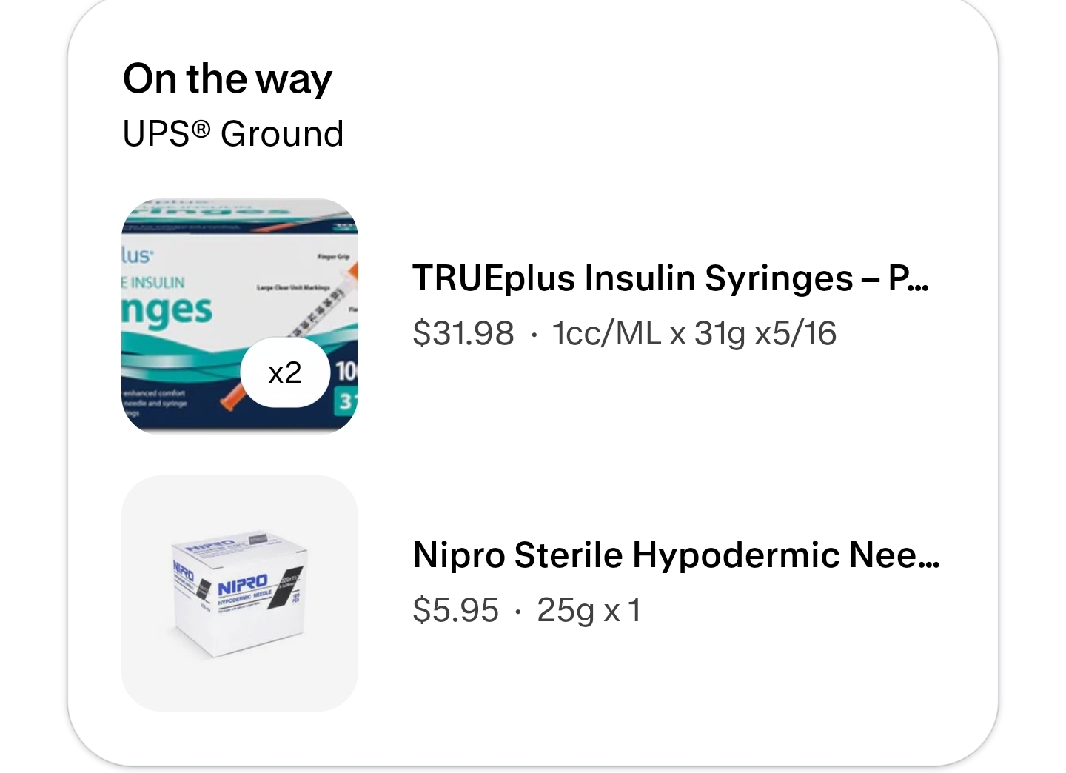Open TRUEplus Insulin Syringes product title
1066x773 pixels.
(651, 278)
